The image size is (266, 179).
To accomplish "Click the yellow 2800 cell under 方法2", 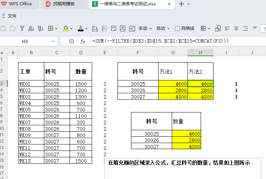I will [200, 90].
